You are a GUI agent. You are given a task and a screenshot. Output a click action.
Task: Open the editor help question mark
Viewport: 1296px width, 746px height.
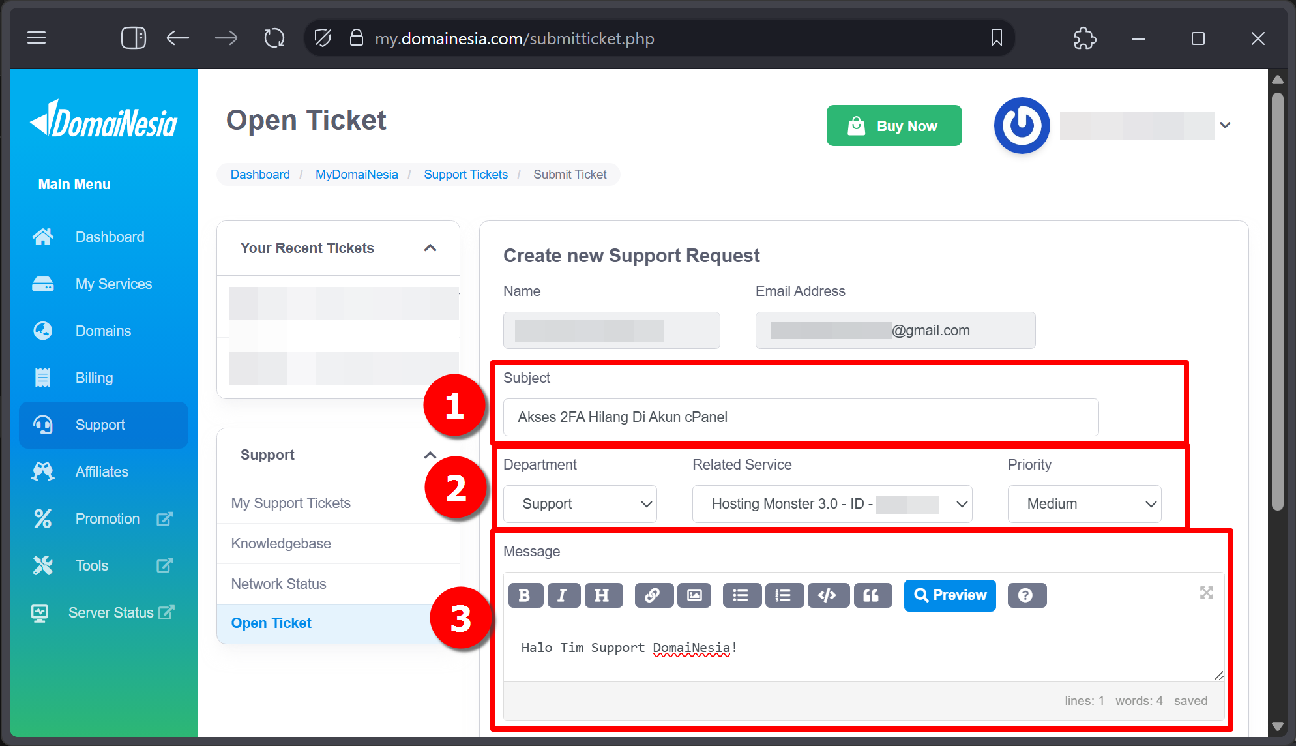tap(1026, 595)
